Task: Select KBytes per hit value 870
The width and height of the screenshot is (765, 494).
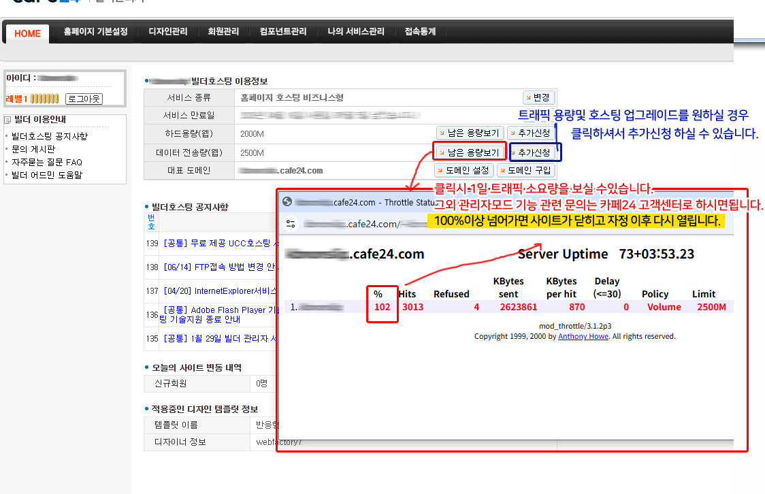Action: click(576, 308)
